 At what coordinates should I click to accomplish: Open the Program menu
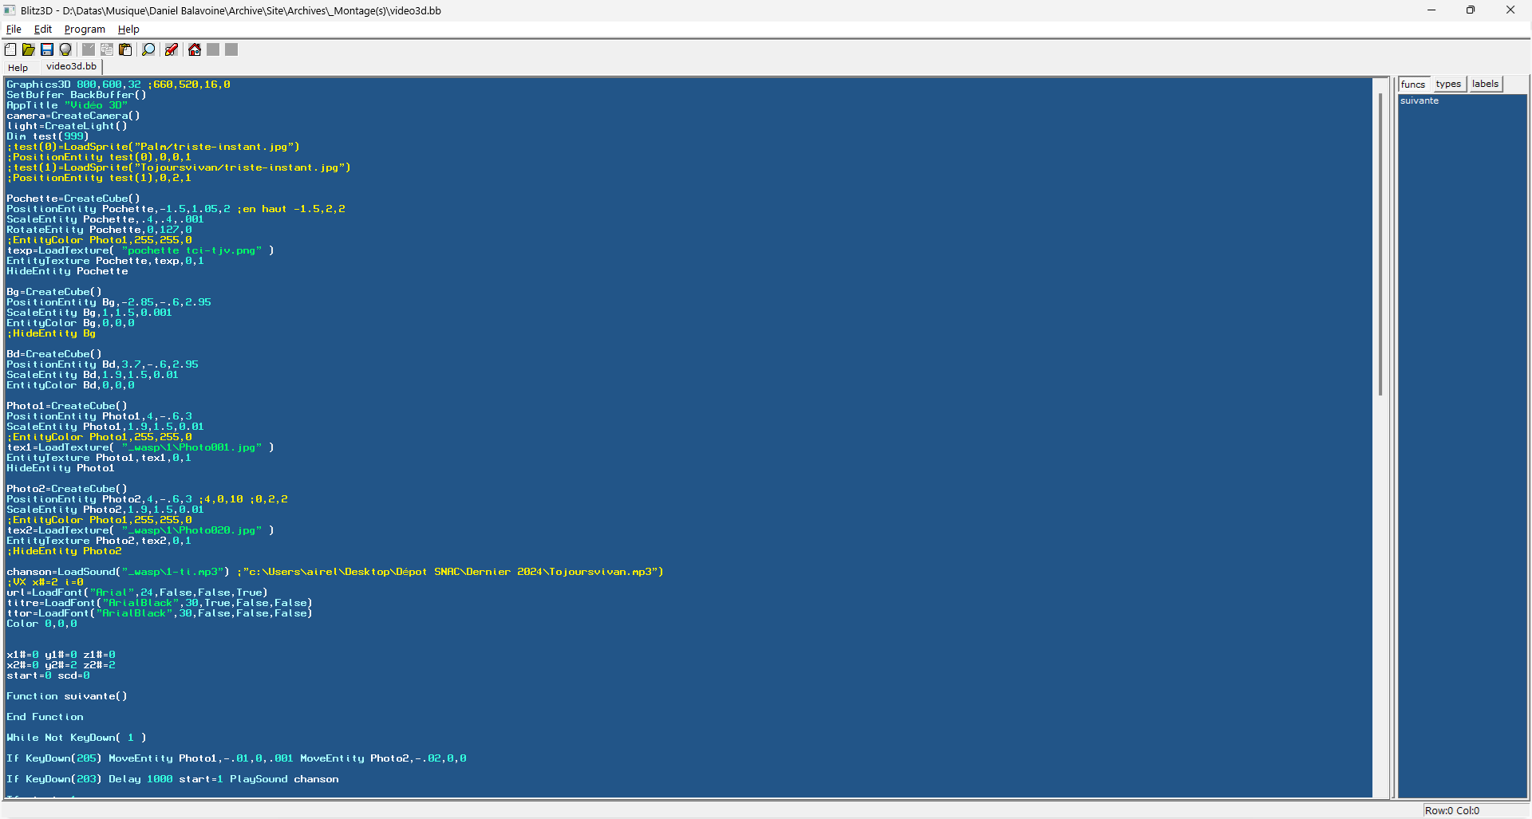click(85, 30)
